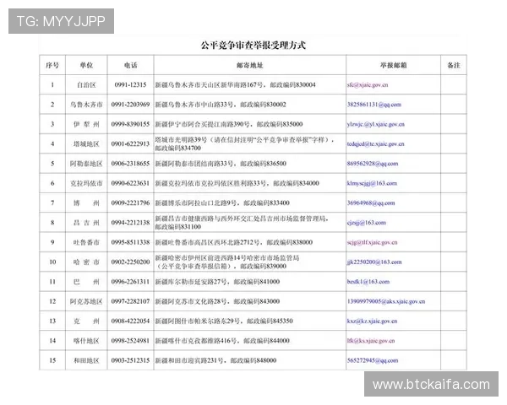
Task: Click the 伊犁州 unit cell
Action: 86,124
